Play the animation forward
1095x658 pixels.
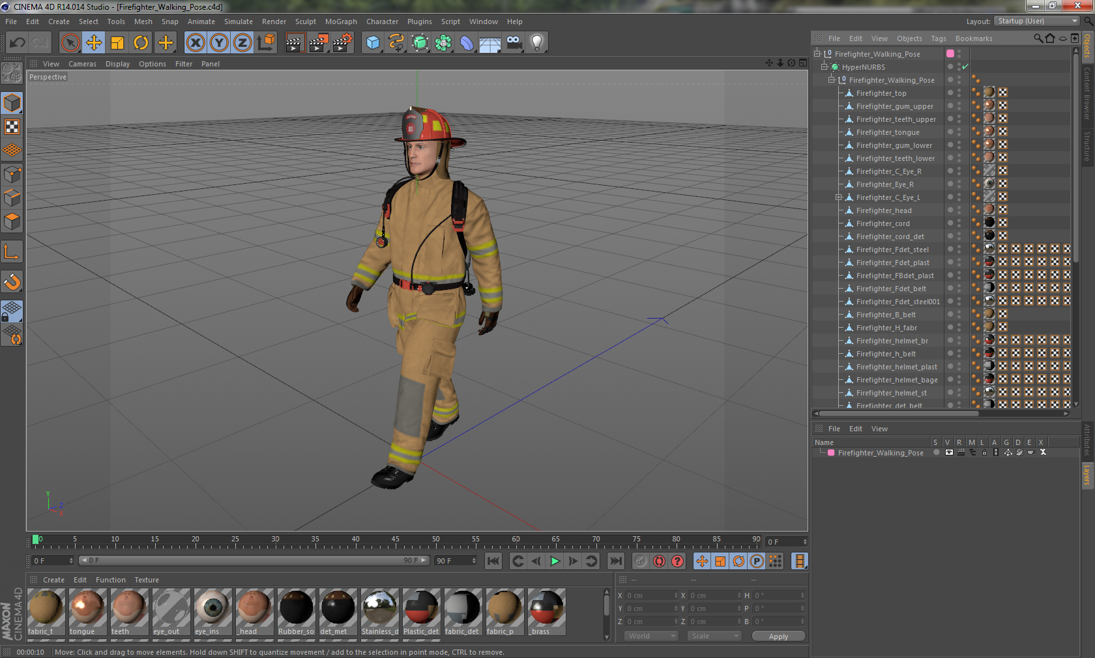[555, 561]
